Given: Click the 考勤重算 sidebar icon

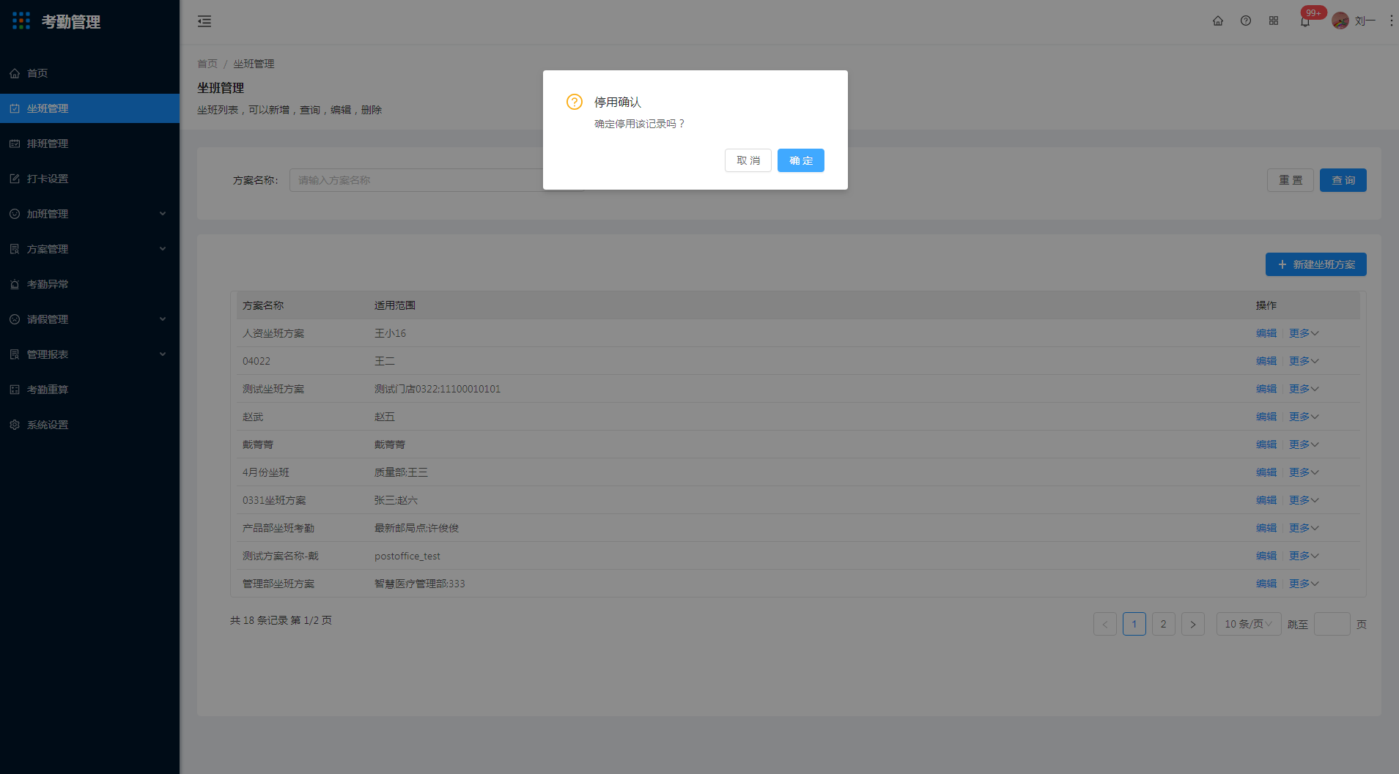Looking at the screenshot, I should pos(15,390).
